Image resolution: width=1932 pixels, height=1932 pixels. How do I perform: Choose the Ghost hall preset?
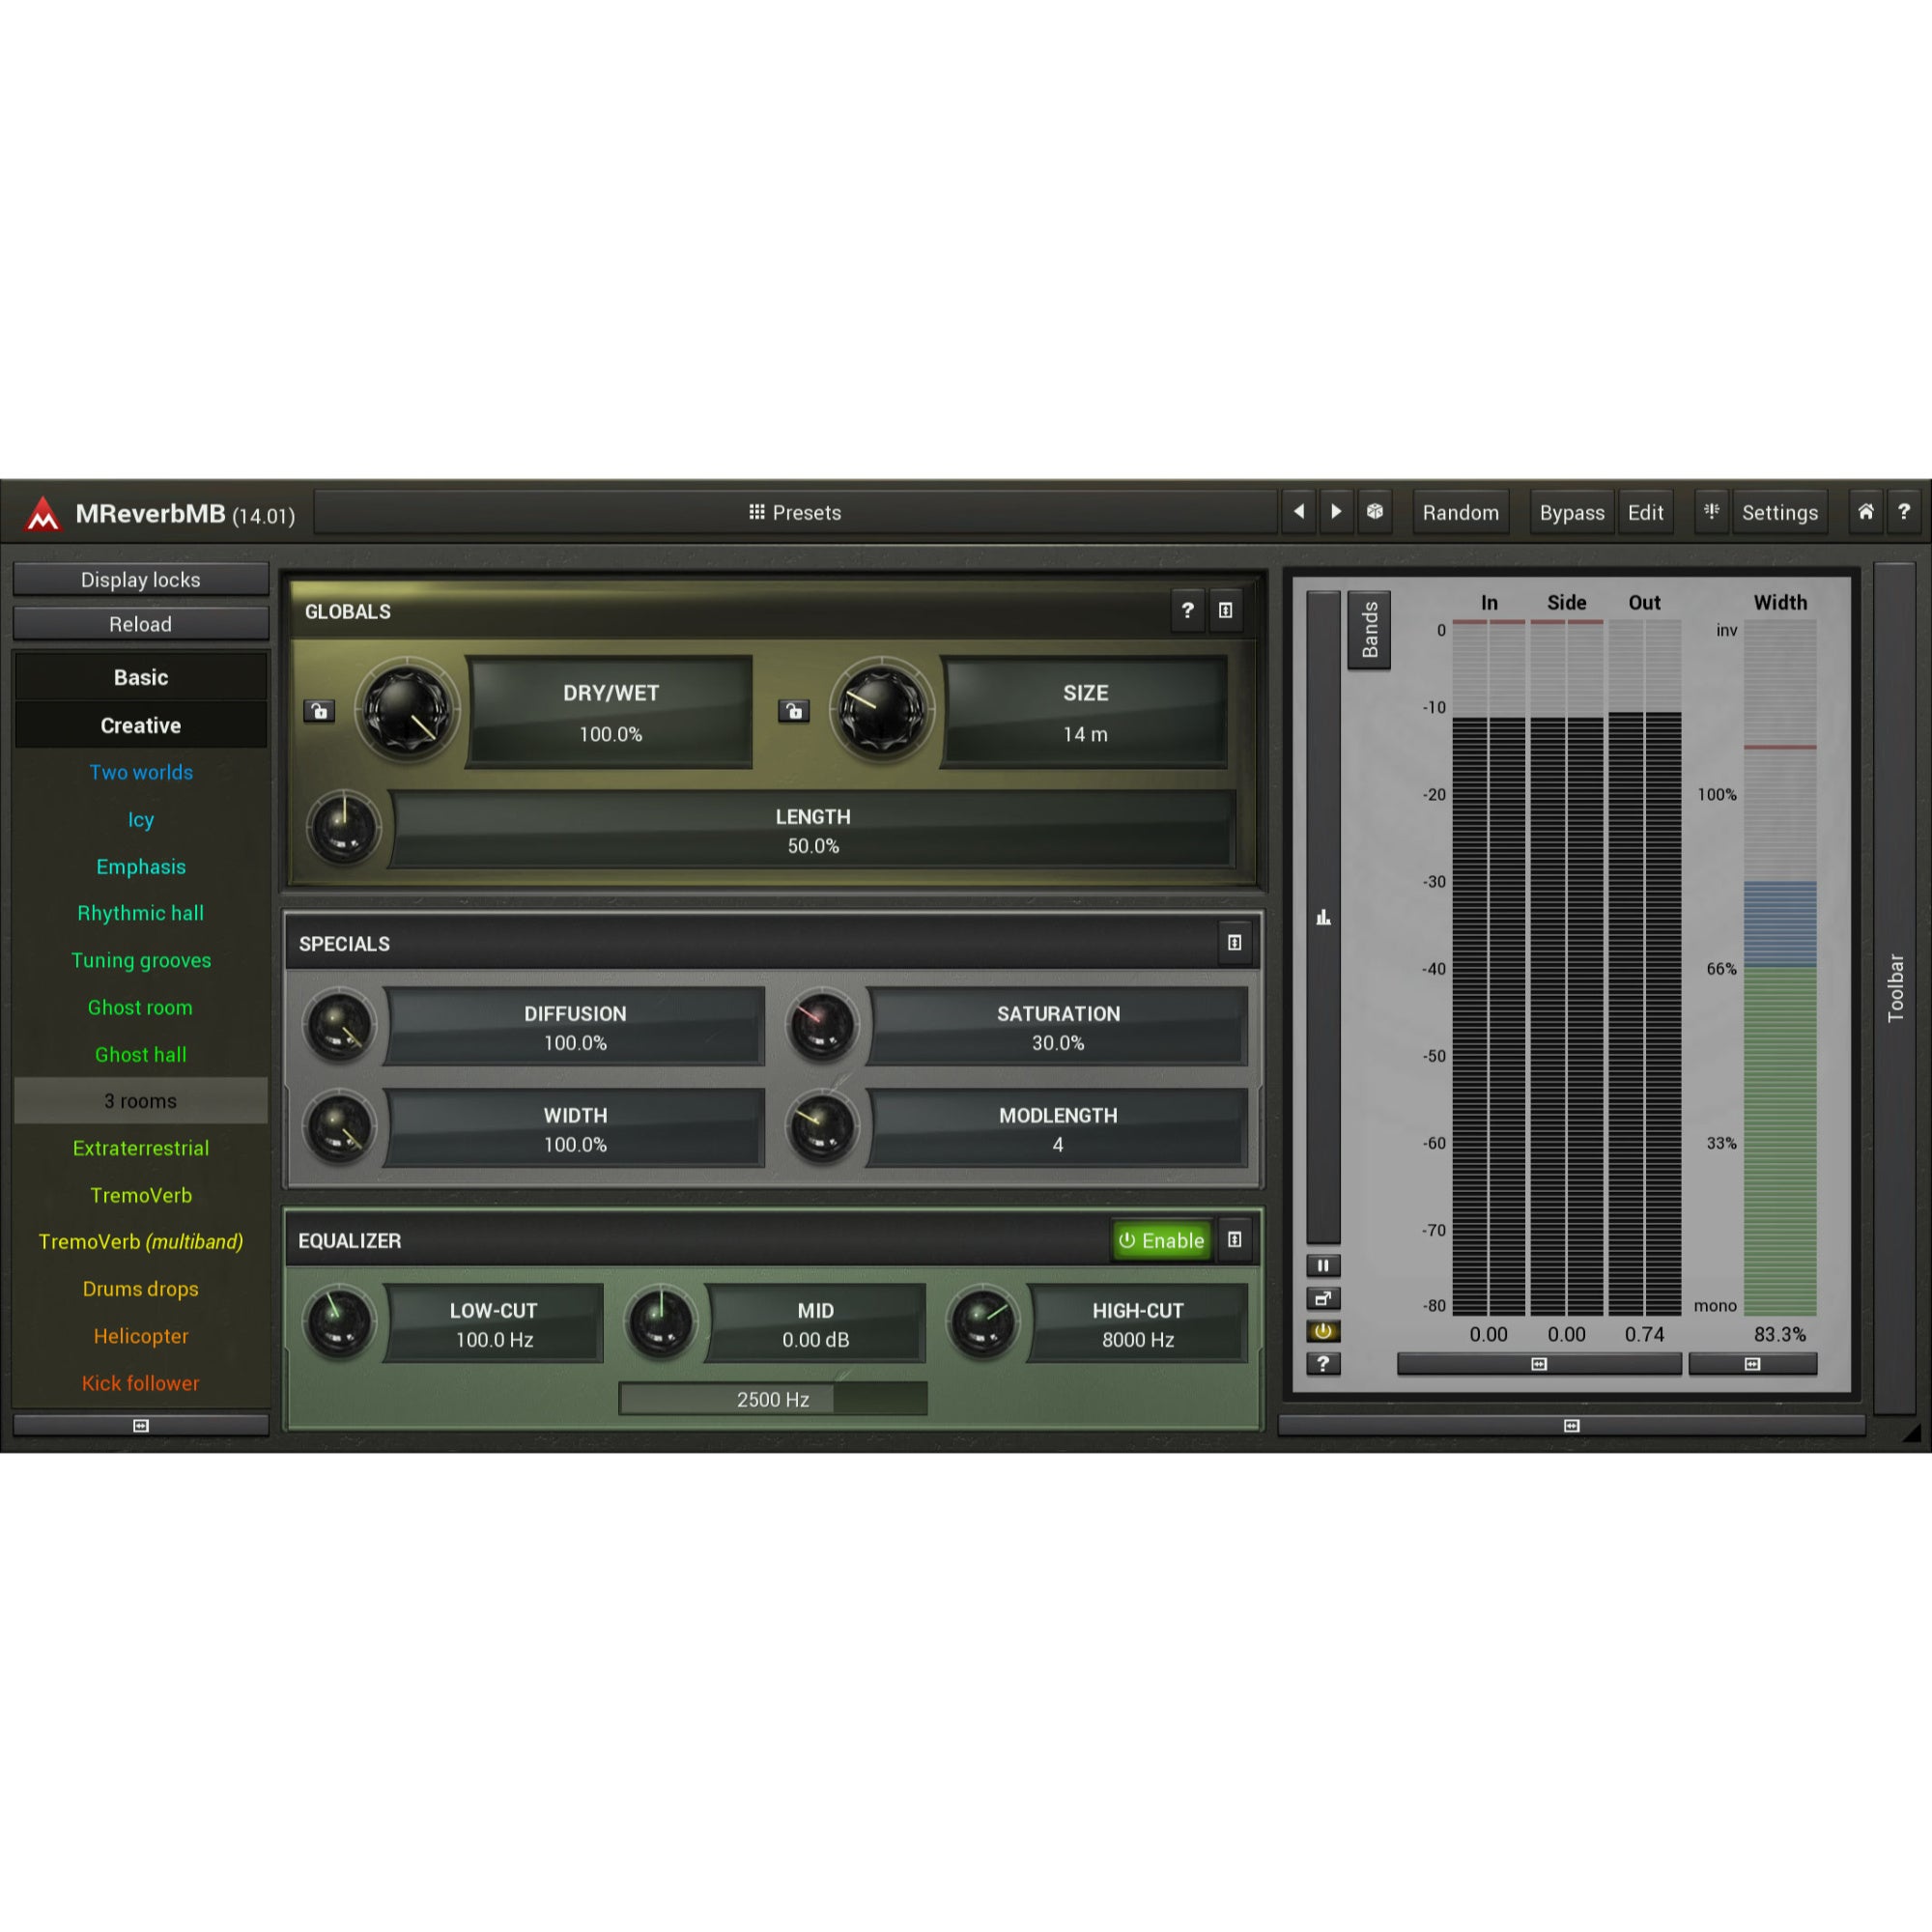141,1054
